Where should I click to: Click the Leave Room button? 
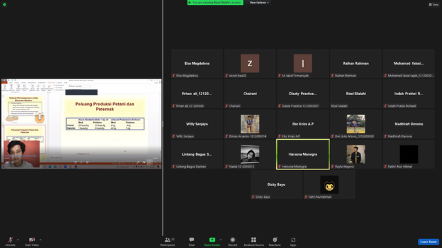[x=428, y=242]
